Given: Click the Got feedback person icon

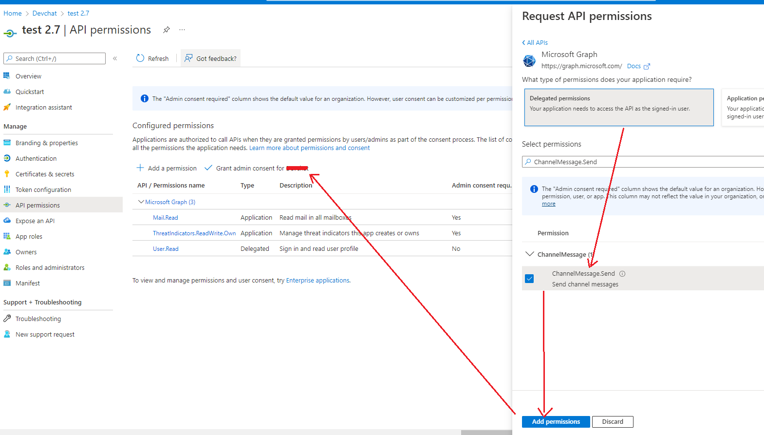Looking at the screenshot, I should click(x=188, y=58).
